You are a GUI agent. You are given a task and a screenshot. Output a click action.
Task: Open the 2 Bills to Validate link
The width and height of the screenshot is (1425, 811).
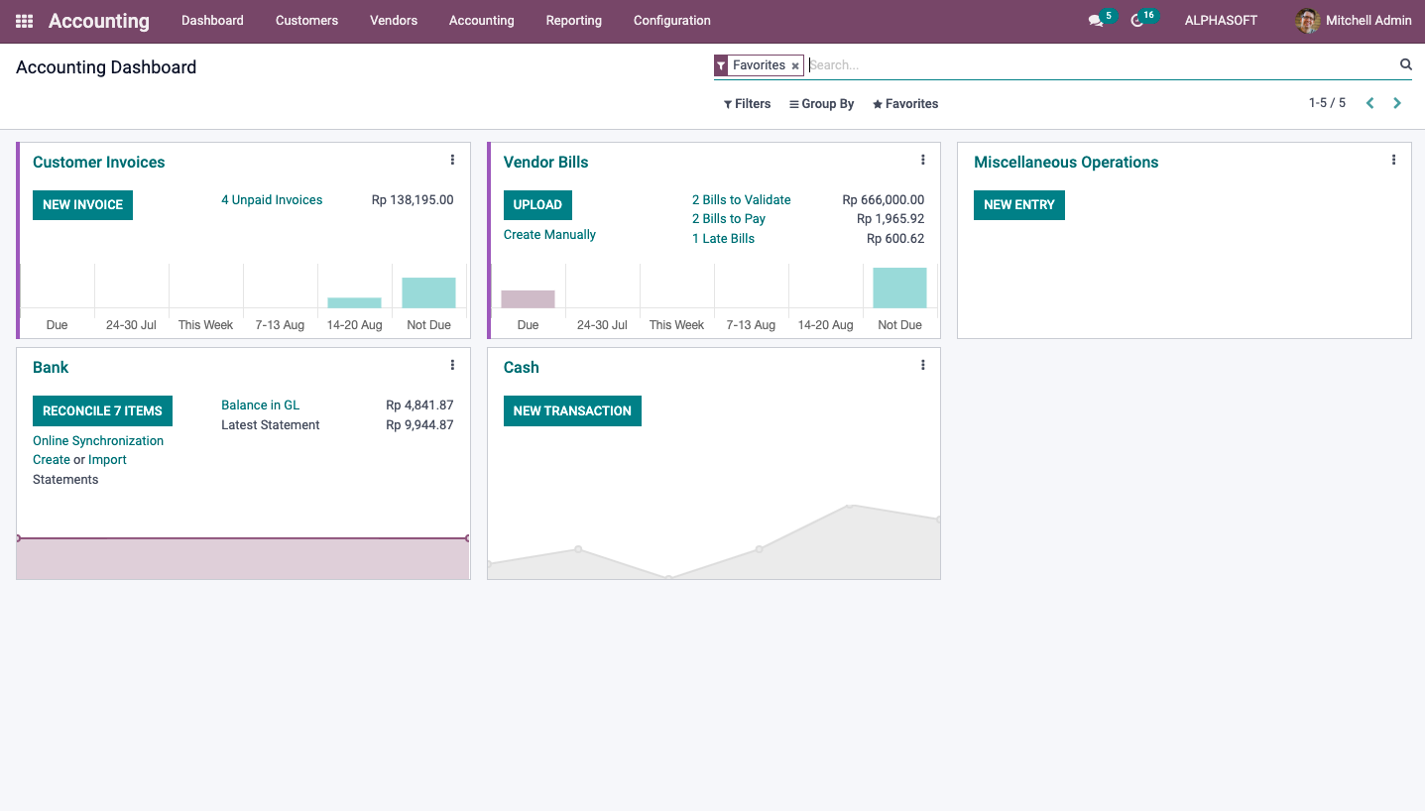click(741, 200)
